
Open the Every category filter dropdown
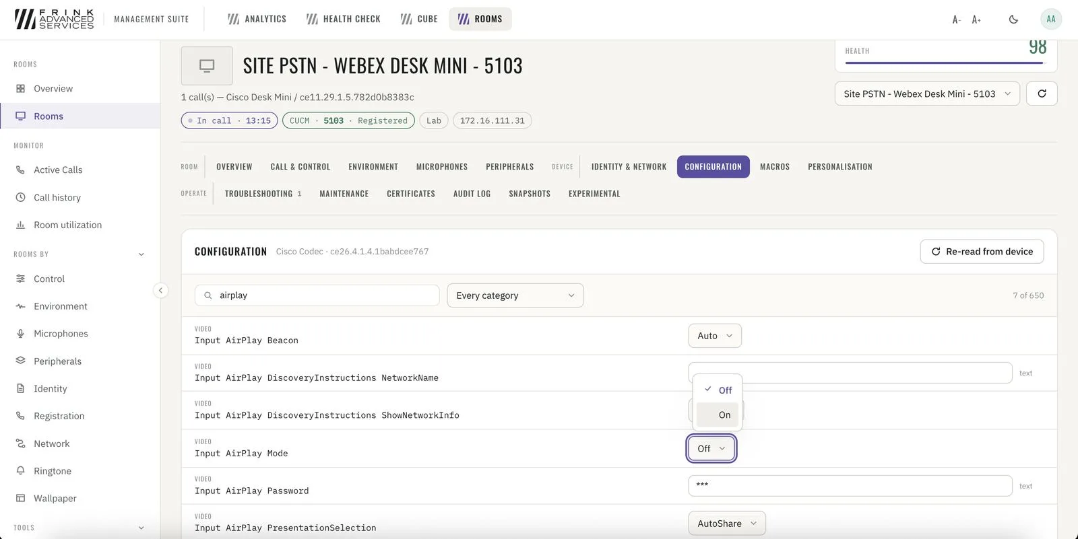pos(515,295)
